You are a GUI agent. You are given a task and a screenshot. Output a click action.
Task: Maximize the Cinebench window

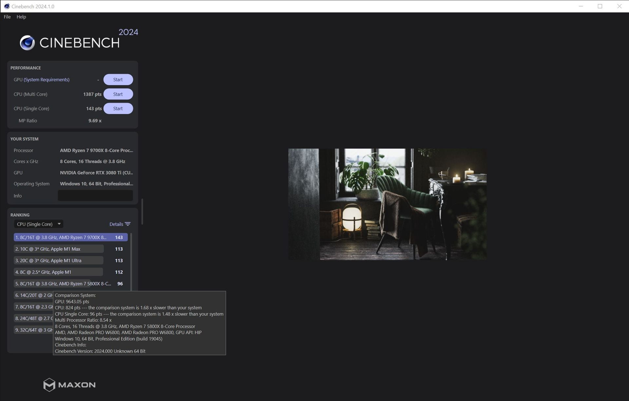pos(600,6)
